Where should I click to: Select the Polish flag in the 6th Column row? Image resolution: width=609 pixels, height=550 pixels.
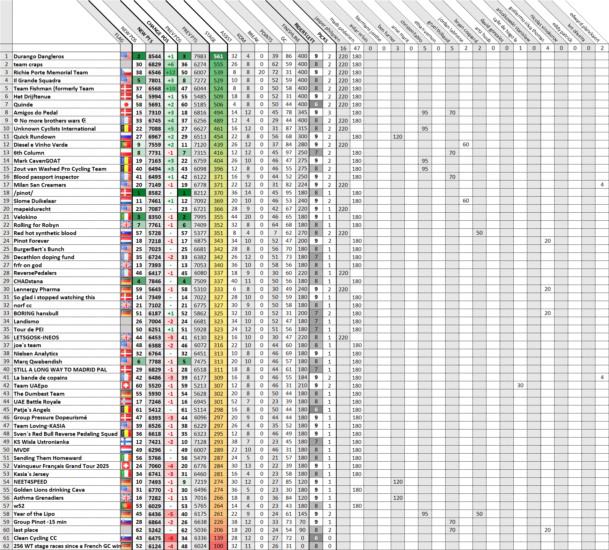coord(126,153)
